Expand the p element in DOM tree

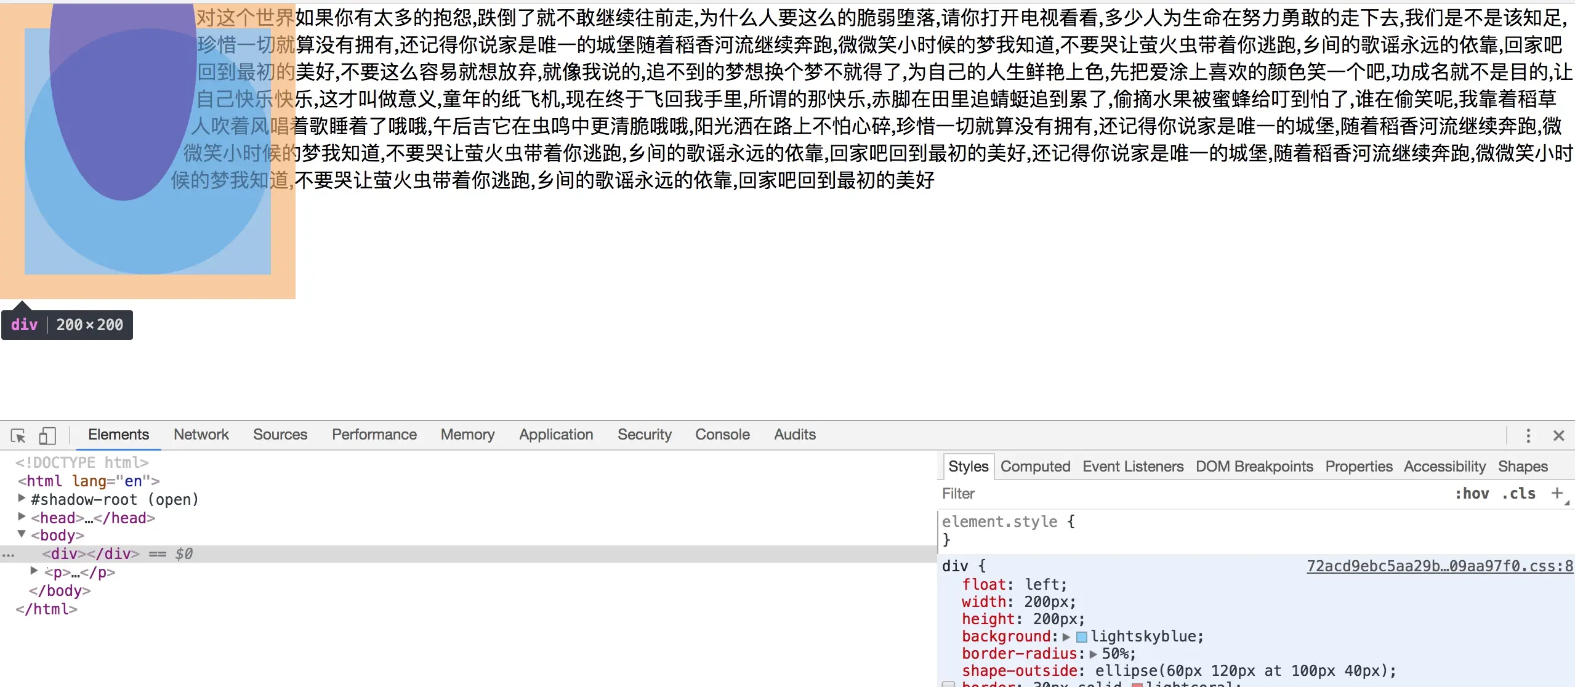tap(34, 571)
